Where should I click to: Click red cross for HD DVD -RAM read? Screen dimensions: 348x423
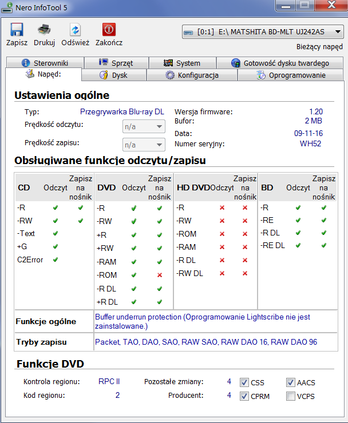222,247
